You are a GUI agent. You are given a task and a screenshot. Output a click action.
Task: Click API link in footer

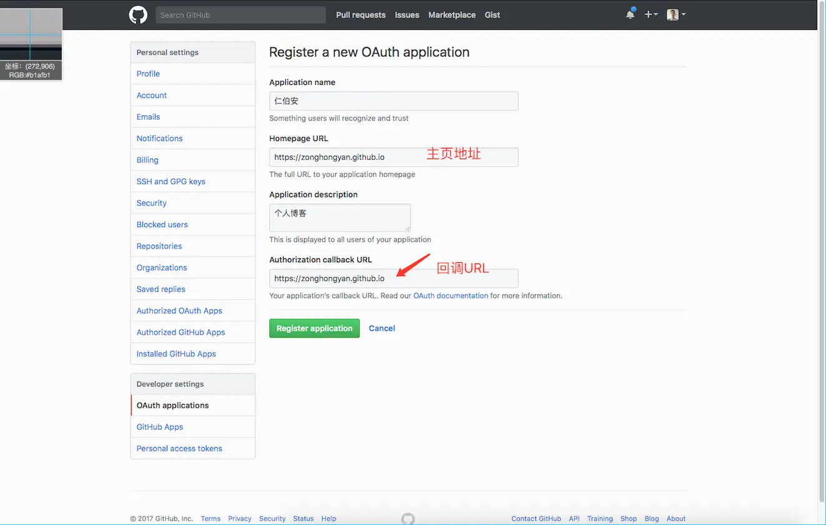(x=574, y=519)
